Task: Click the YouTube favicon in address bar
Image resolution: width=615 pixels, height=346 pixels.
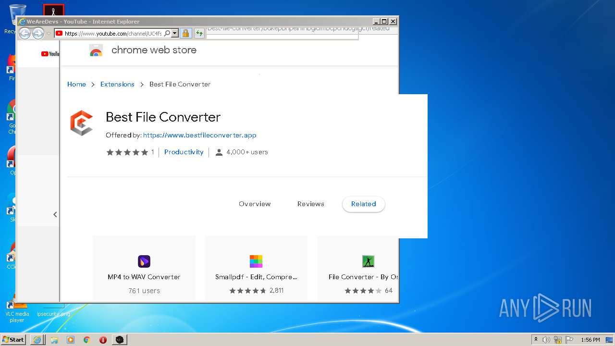Action: 59,33
